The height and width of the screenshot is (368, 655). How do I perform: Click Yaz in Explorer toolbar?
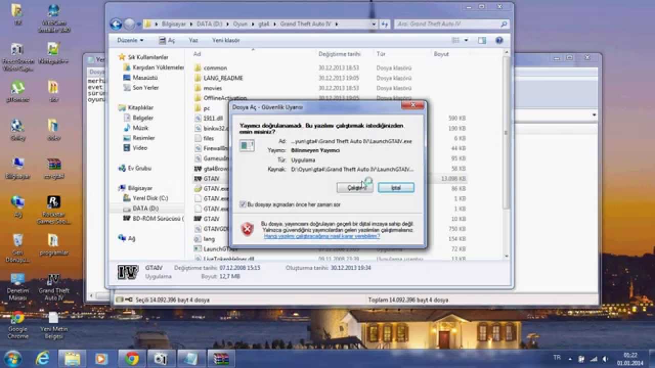(193, 40)
